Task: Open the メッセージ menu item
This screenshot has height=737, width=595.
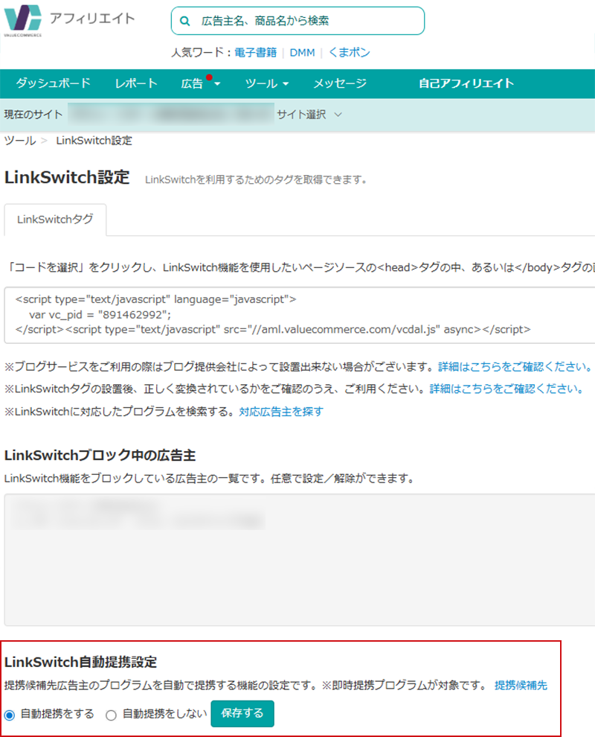Action: pos(339,83)
